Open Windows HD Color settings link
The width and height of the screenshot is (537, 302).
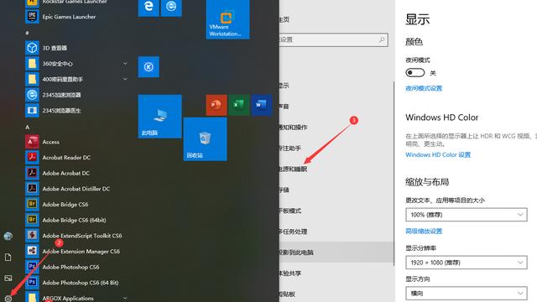[x=438, y=154]
